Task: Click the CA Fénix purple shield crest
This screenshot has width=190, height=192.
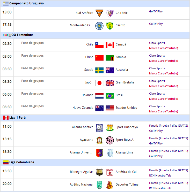Action: click(110, 13)
